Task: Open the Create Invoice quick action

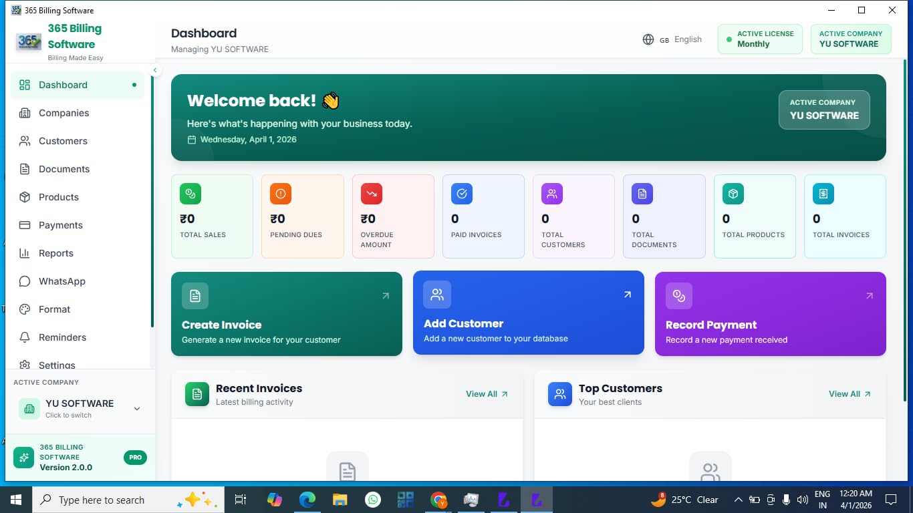Action: [287, 314]
